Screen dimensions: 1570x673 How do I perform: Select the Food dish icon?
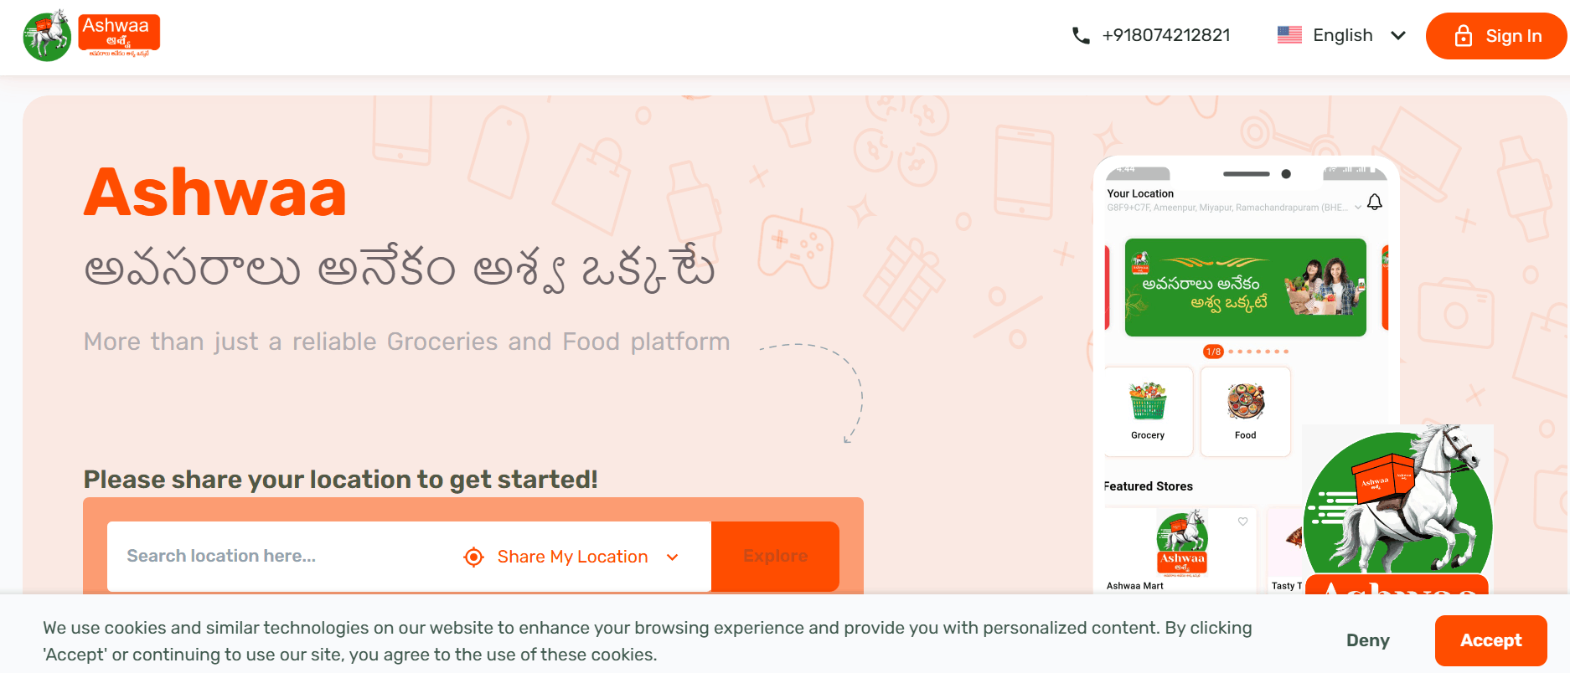[1246, 402]
